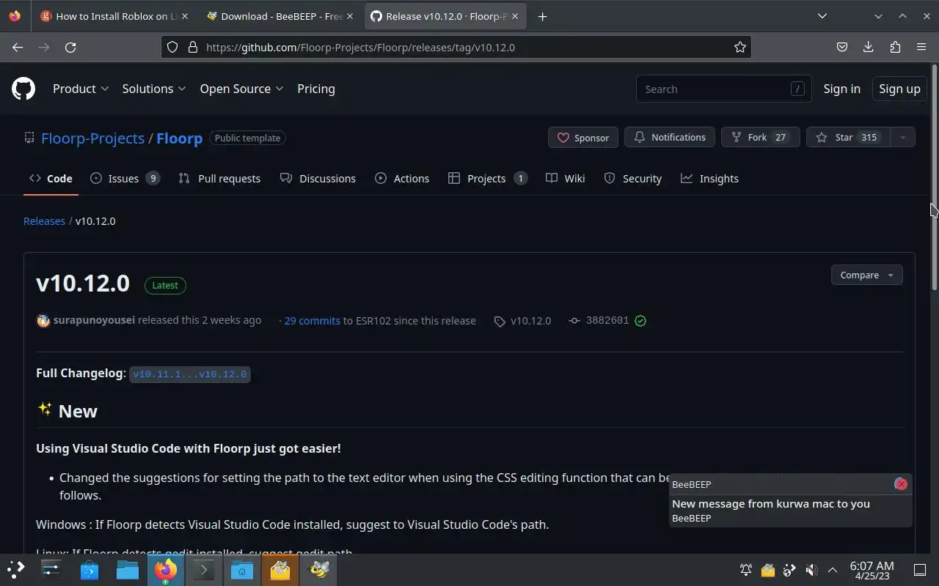Focus the GitHub search field

tap(723, 89)
